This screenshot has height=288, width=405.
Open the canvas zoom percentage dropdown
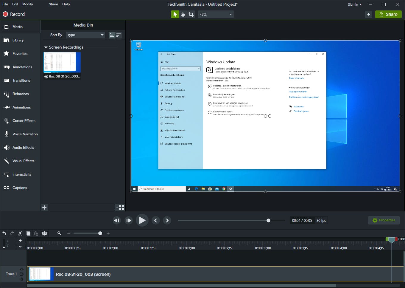pyautogui.click(x=216, y=14)
